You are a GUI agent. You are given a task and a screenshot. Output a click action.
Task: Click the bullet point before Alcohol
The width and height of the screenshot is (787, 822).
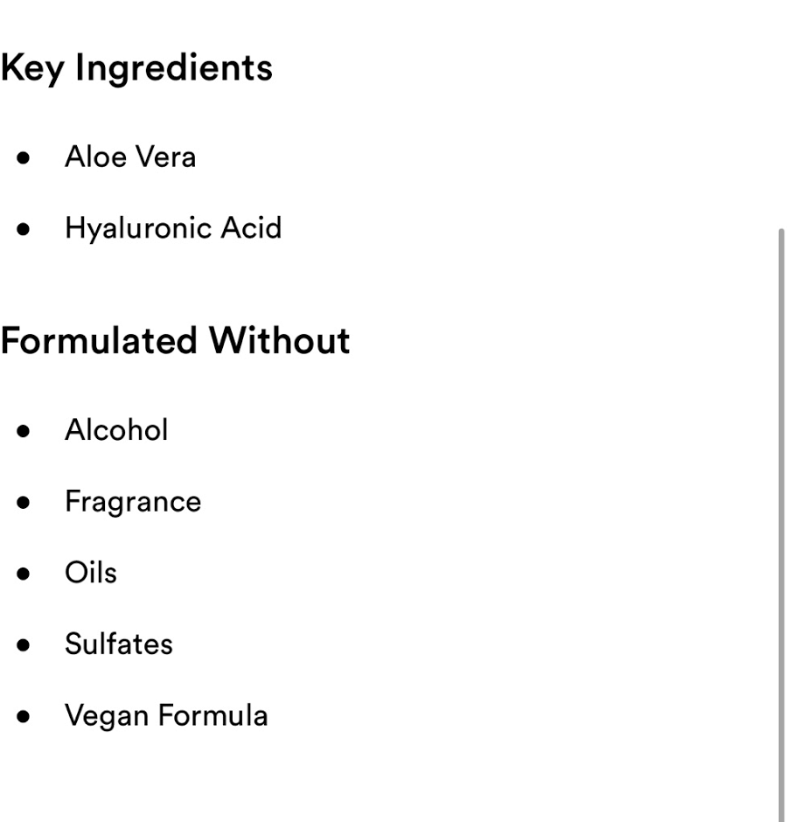(24, 431)
